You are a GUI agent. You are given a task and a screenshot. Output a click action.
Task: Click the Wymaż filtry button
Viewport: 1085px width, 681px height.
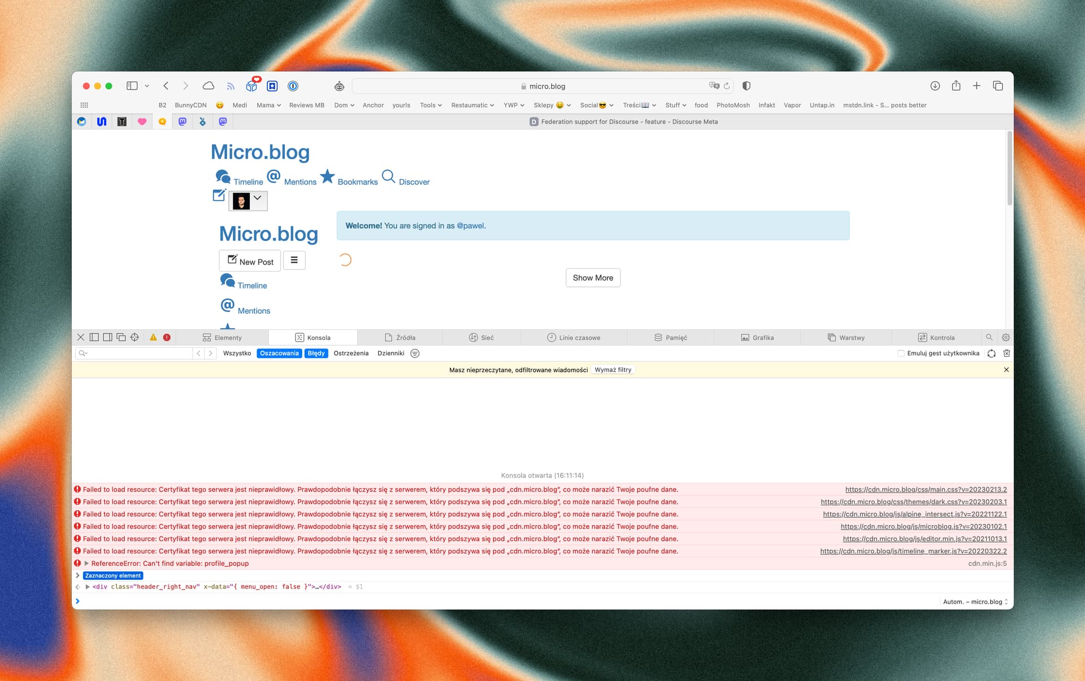[x=613, y=370]
